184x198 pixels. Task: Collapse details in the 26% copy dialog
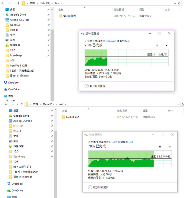tap(95, 86)
